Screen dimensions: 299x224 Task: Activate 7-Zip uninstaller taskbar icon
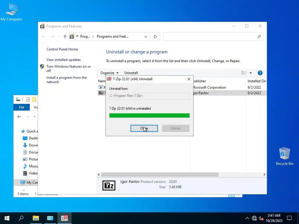65,218
